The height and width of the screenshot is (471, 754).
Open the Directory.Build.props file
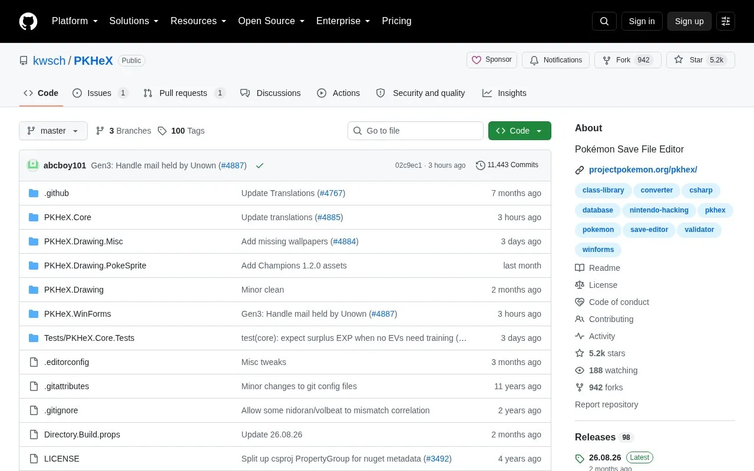pos(82,434)
